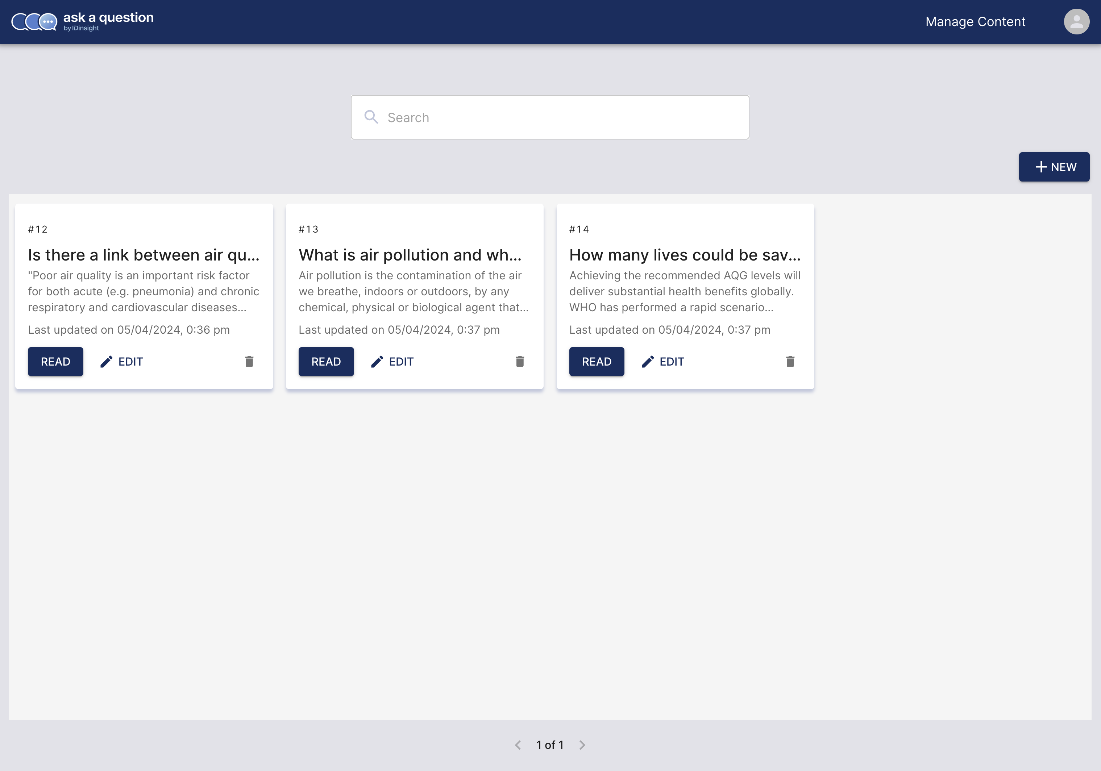The image size is (1101, 771).
Task: Click title 'Is there a link between air qu...'
Action: click(144, 255)
